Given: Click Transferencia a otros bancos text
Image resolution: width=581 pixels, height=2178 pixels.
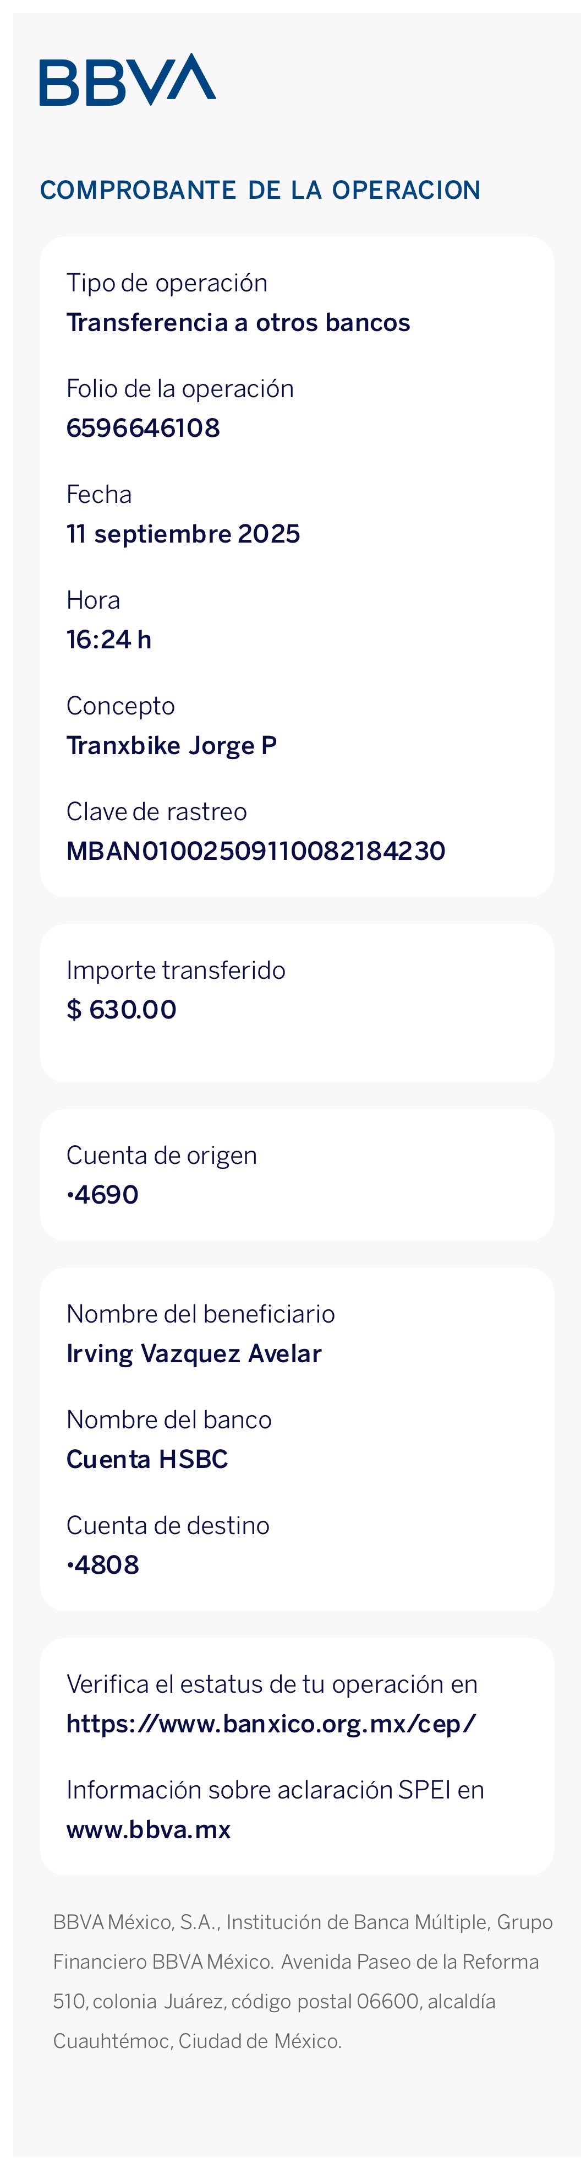Looking at the screenshot, I should click(x=238, y=322).
